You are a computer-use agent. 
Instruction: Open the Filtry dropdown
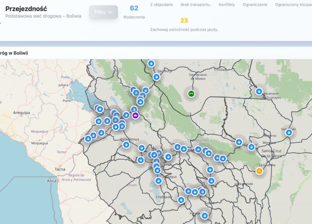[x=103, y=12]
